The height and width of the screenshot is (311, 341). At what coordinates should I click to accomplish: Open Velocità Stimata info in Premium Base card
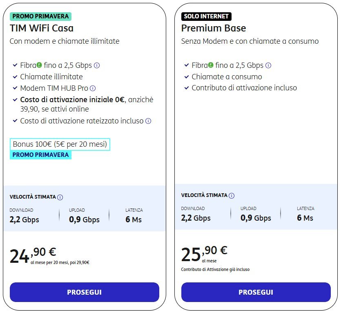pos(232,196)
